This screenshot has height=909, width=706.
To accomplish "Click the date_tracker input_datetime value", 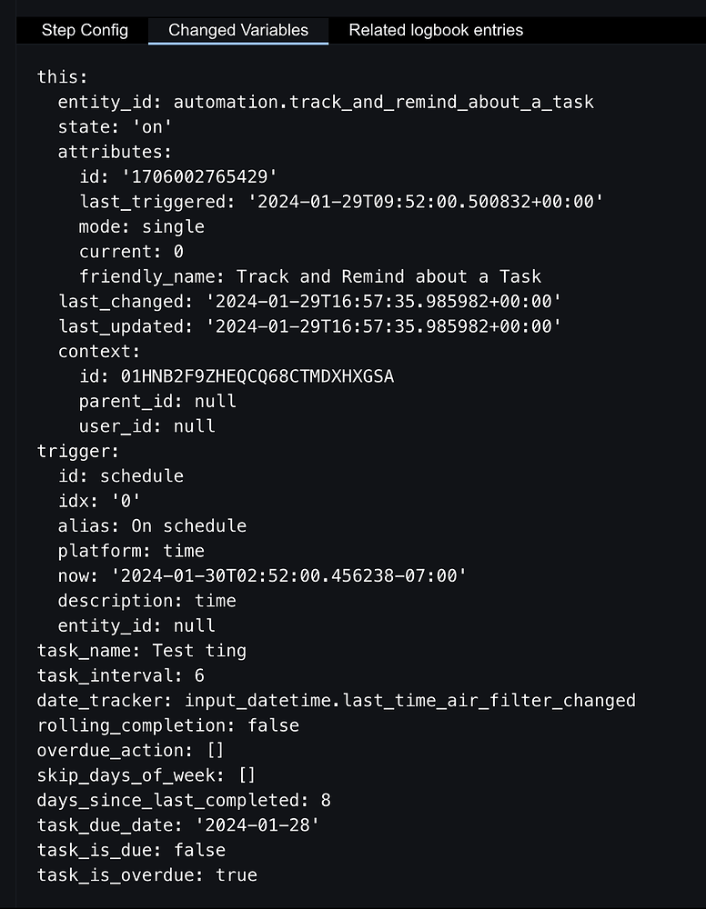I will tap(409, 700).
